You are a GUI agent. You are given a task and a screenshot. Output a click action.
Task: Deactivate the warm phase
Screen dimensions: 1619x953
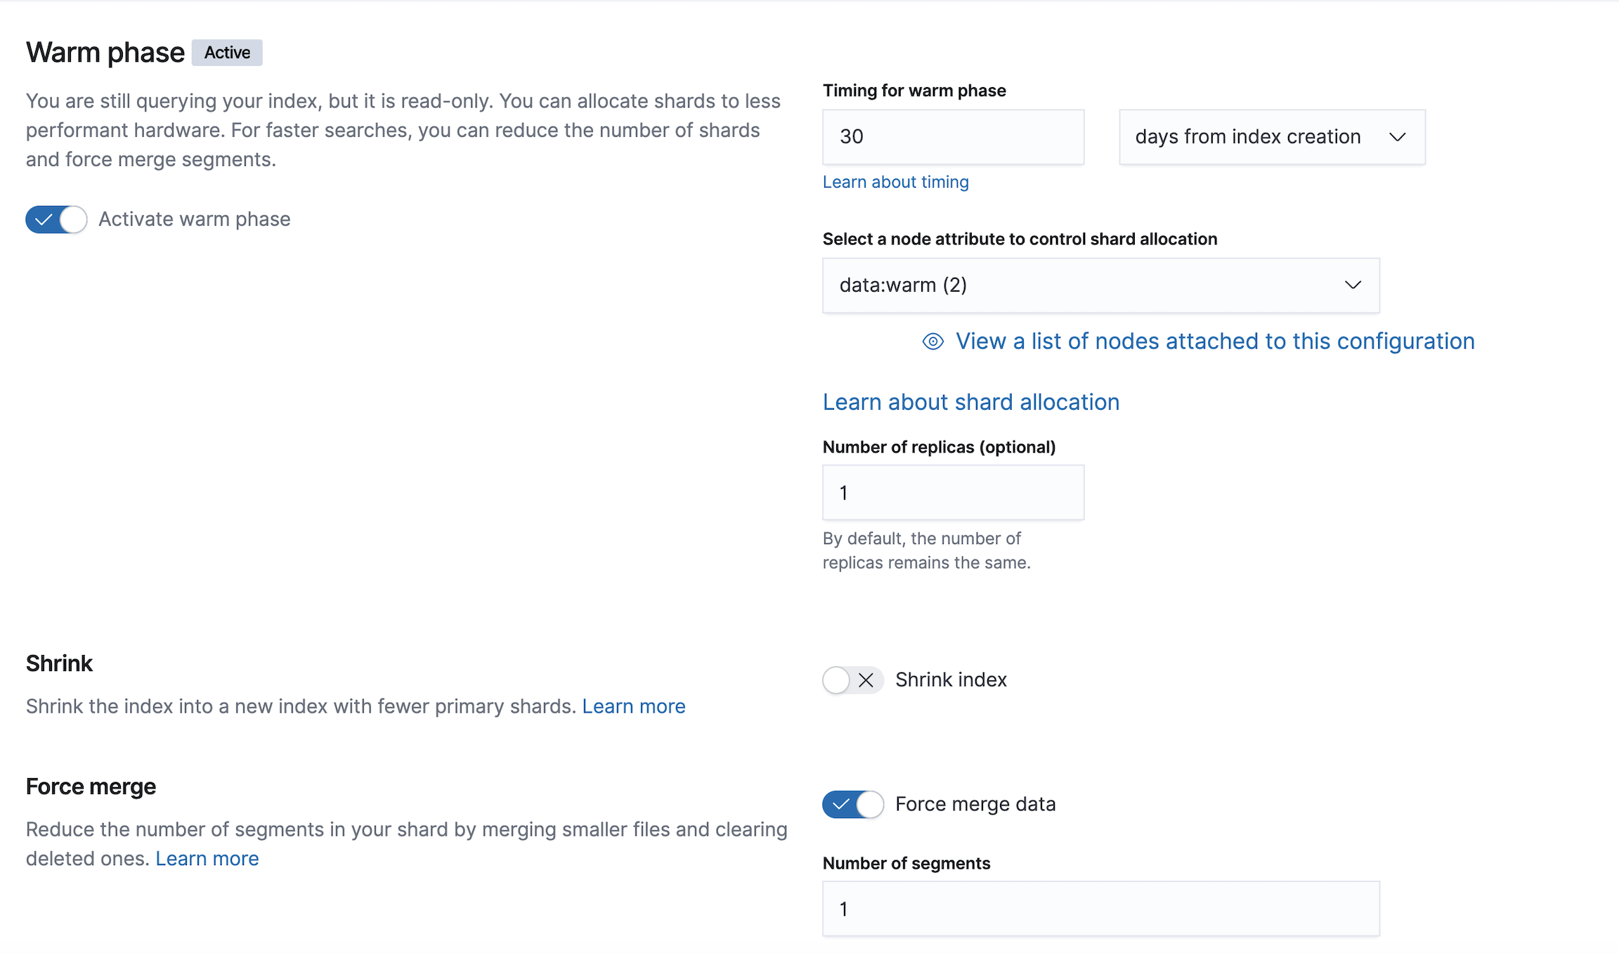56,219
